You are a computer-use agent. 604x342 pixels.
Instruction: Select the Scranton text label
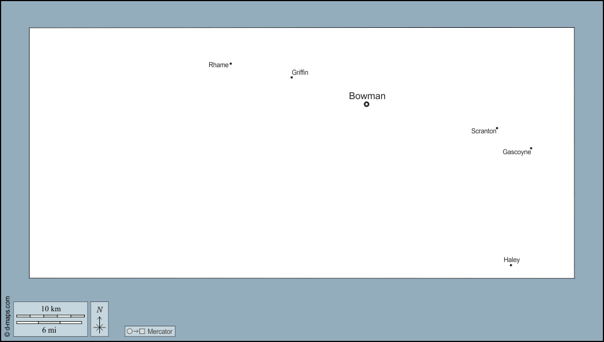[483, 131]
